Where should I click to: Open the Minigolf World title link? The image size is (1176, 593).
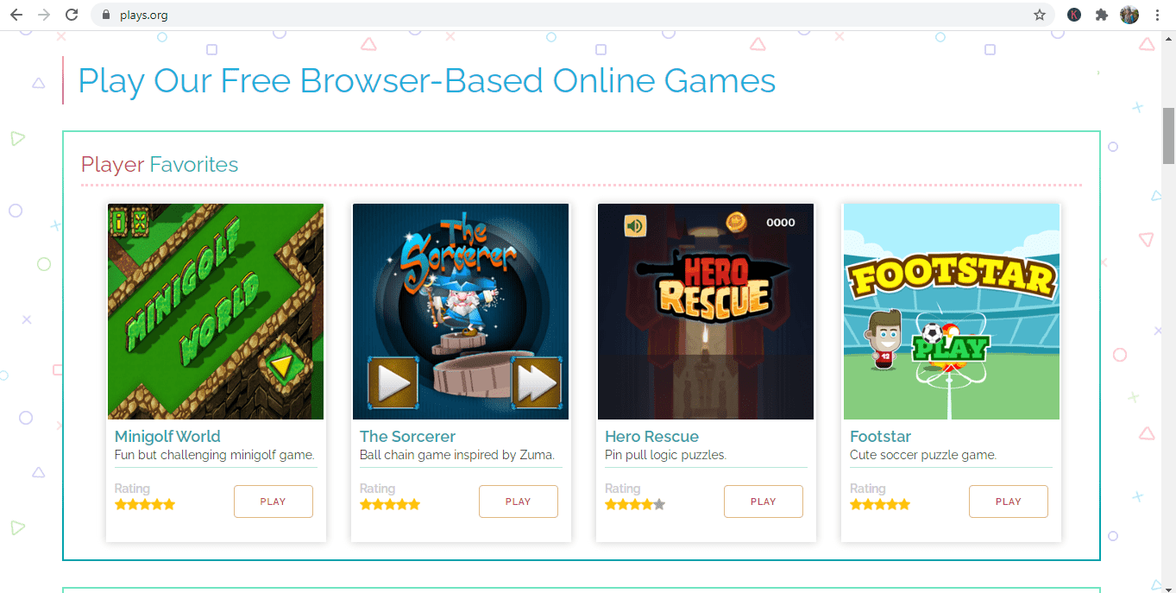point(167,437)
